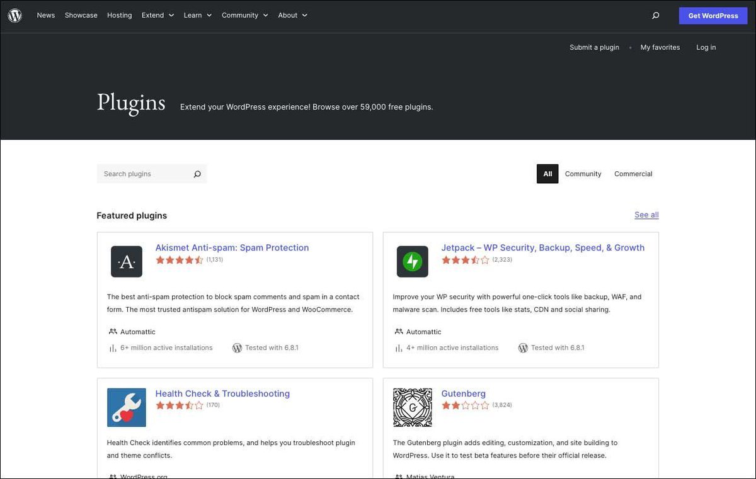Click the author icon beside Jetpack's Automattic
Screen dimensions: 756x479
tap(399, 332)
